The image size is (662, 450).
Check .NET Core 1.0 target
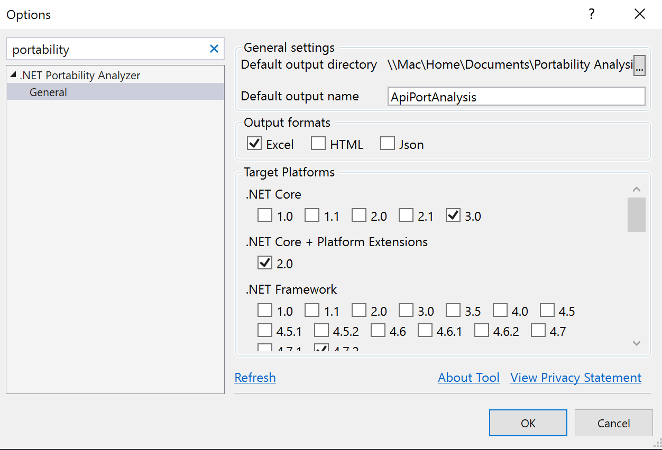265,215
